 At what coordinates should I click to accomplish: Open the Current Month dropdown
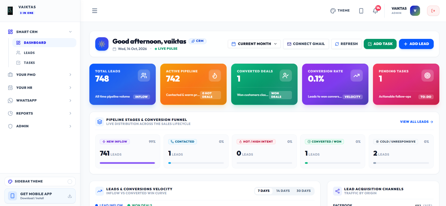tap(254, 44)
